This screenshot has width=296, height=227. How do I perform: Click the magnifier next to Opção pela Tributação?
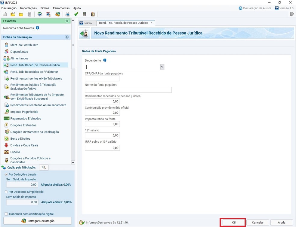[44, 168]
